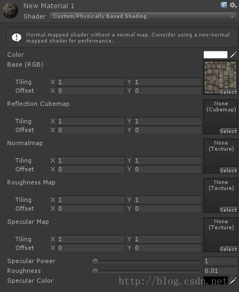Screen dimensions: 239x292
Task: Click Select in the Normalmap slot
Action: pyautogui.click(x=228, y=170)
